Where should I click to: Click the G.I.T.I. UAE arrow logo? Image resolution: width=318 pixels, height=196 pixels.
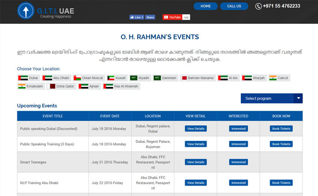click(26, 11)
